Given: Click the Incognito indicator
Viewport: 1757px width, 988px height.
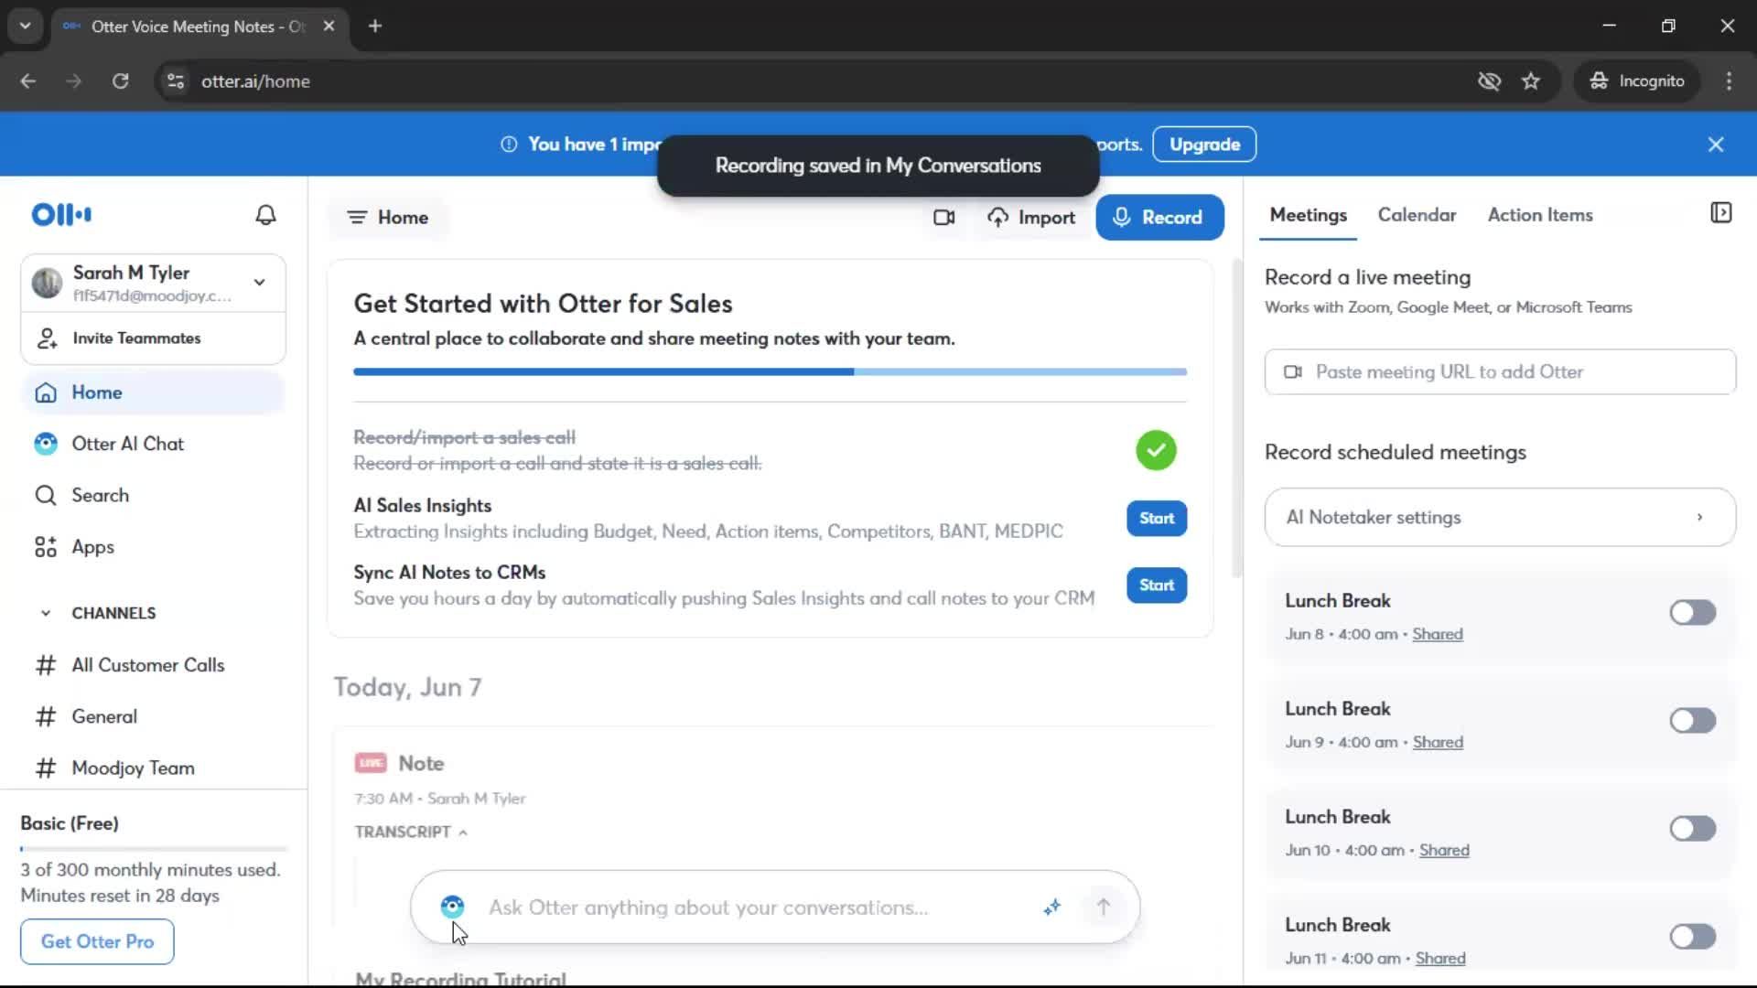Looking at the screenshot, I should (1637, 81).
